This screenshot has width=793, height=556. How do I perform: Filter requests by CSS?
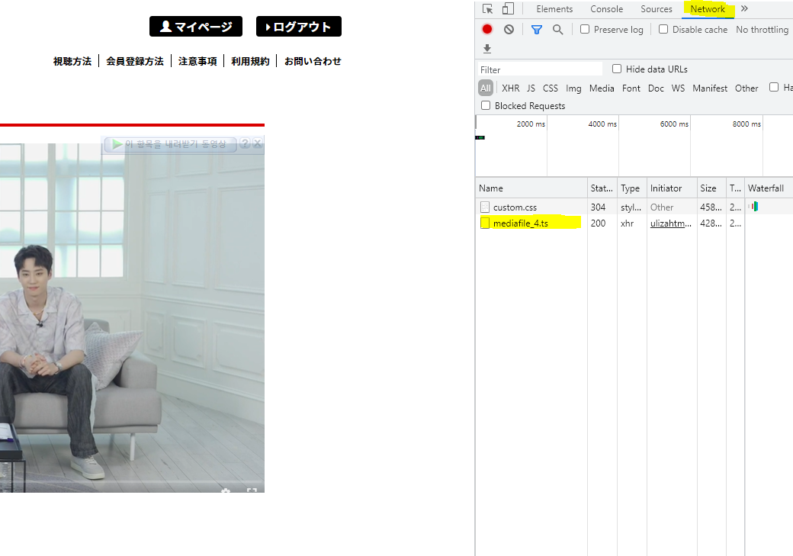coord(551,88)
